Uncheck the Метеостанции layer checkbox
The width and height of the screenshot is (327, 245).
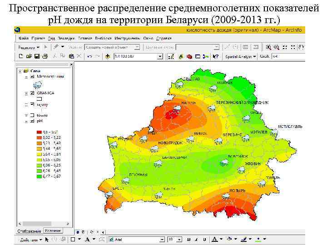pyautogui.click(x=32, y=77)
